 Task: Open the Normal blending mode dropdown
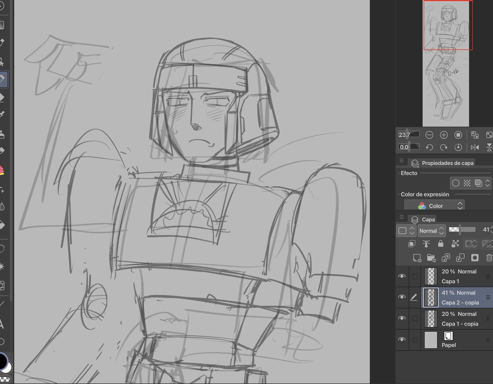[431, 231]
